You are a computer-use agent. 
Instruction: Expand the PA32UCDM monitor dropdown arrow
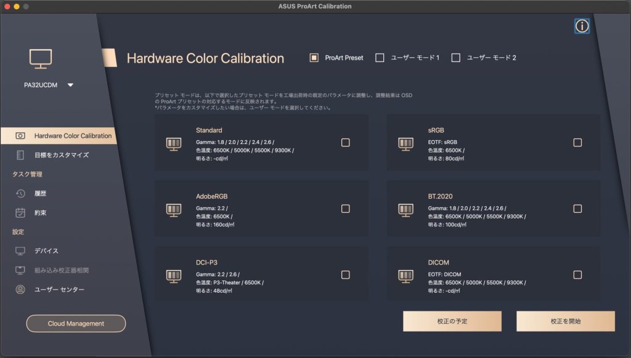pyautogui.click(x=70, y=86)
